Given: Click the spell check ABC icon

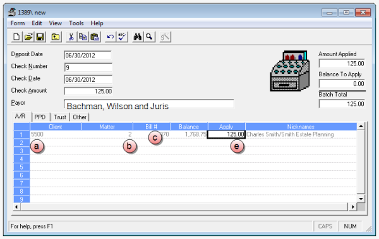Looking at the screenshot, I should 122,37.
